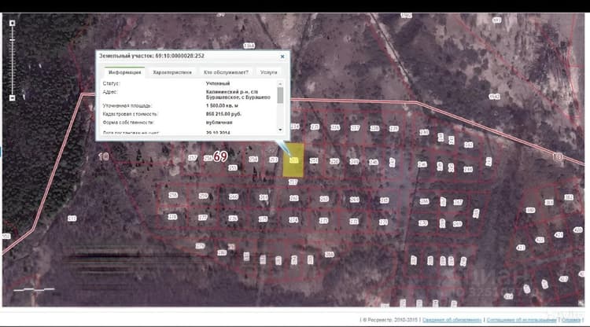Click the ownership value публичная
Screen dimensions: 590x327
(219, 123)
